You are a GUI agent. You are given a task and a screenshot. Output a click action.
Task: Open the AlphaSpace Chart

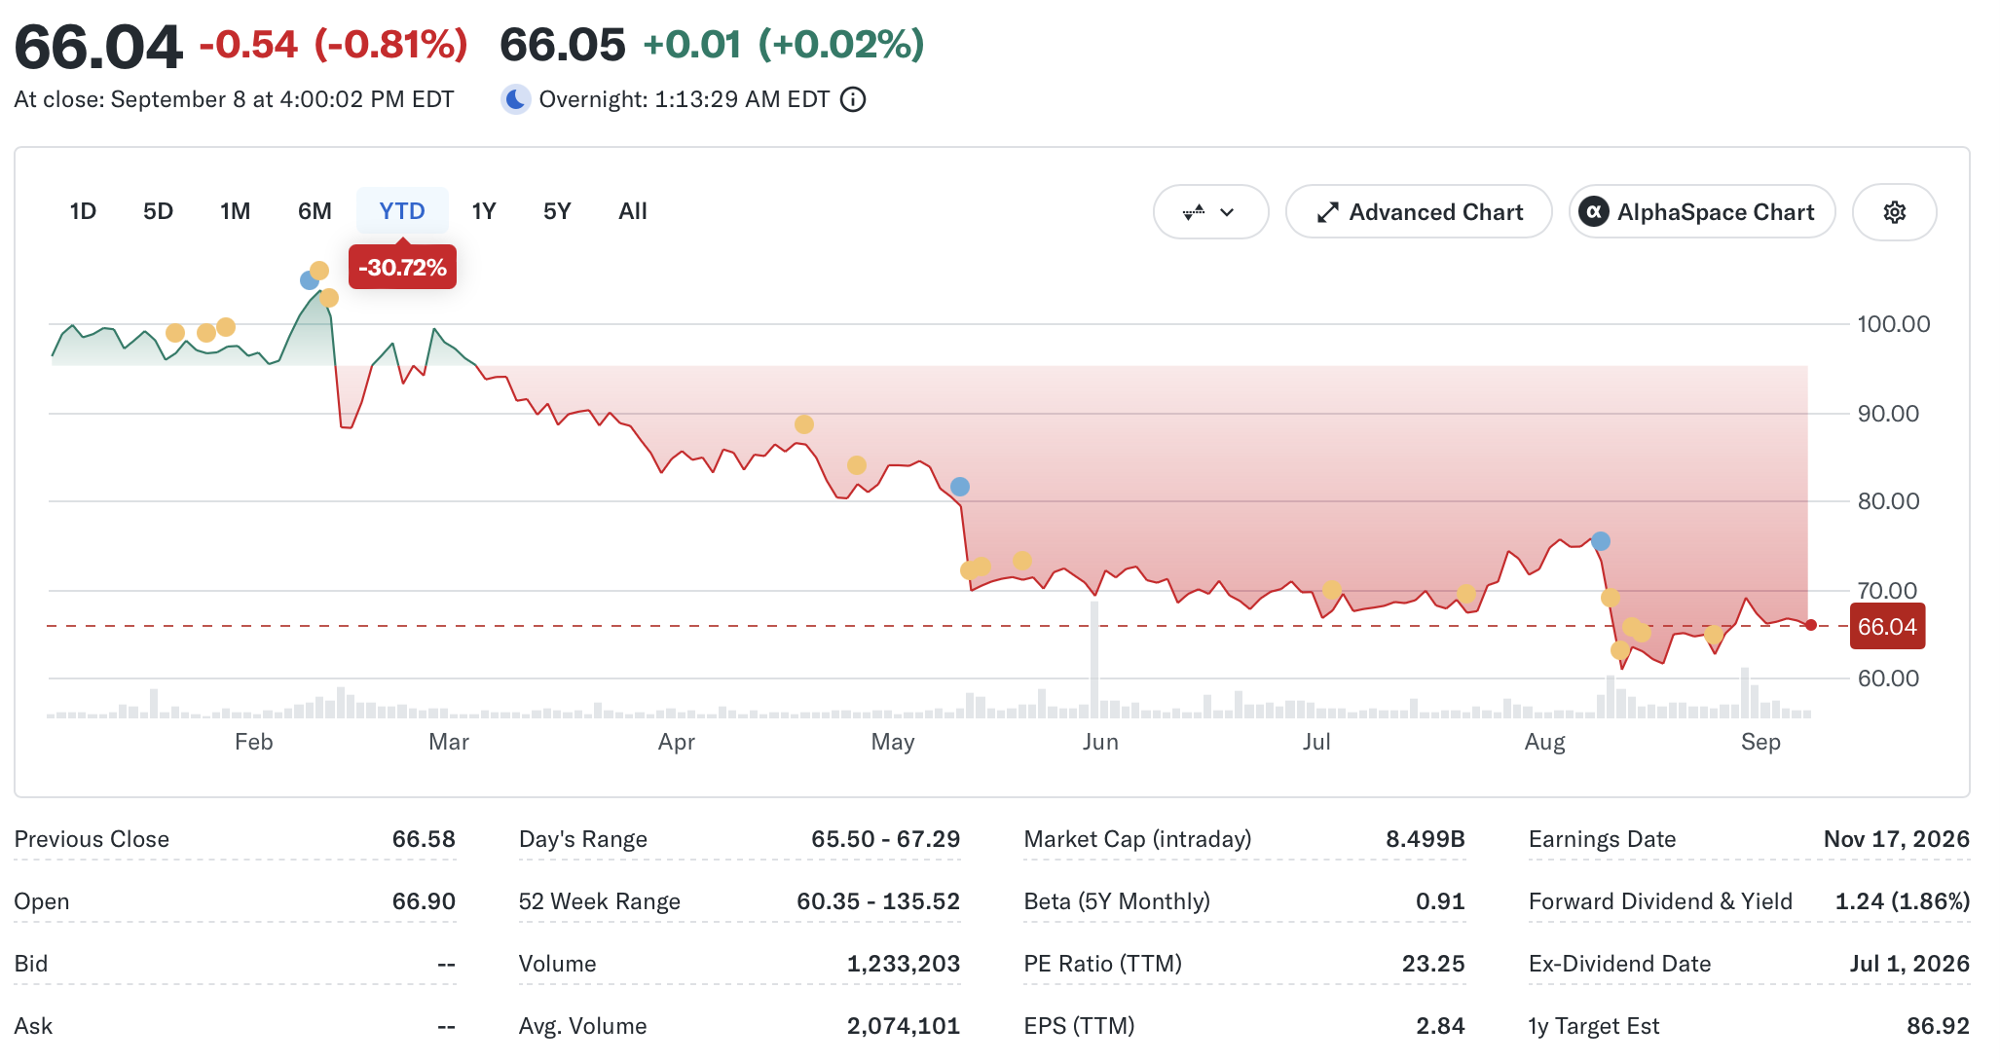click(x=1702, y=212)
